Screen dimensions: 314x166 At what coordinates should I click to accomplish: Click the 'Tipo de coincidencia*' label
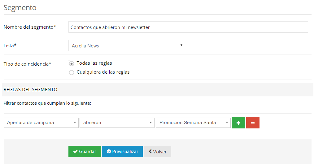pyautogui.click(x=28, y=64)
